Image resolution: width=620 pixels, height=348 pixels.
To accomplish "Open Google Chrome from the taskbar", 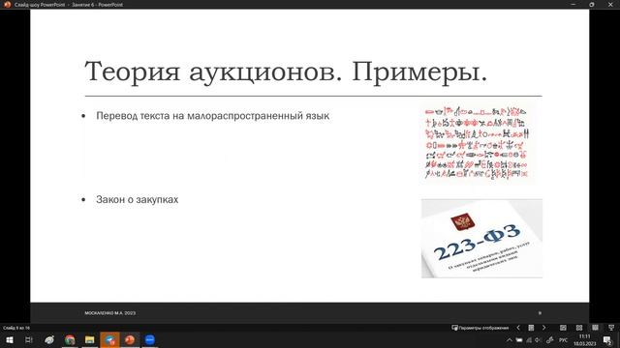I will coord(70,339).
